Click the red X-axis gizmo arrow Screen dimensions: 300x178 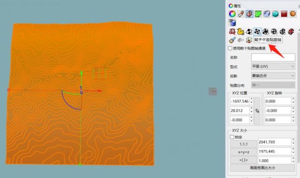[x=100, y=91]
